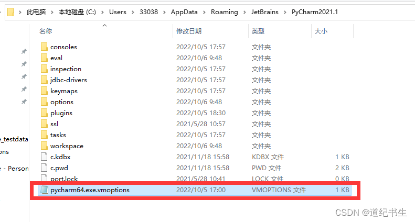Click the consoles folder icon
415x222 pixels.
point(44,47)
